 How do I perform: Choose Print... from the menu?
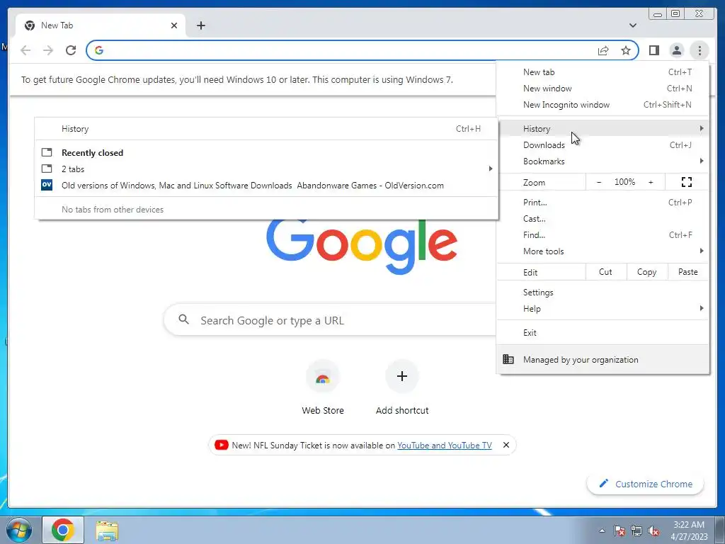coord(603,202)
